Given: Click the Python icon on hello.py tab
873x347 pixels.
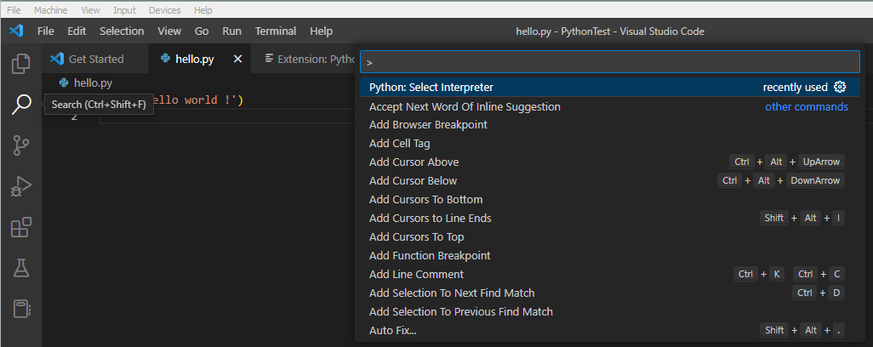Looking at the screenshot, I should tap(165, 59).
